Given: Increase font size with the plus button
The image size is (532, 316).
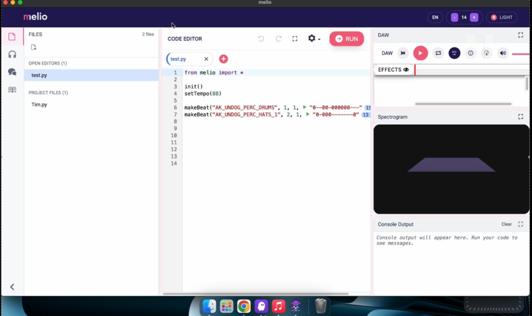Looking at the screenshot, I should 474,17.
